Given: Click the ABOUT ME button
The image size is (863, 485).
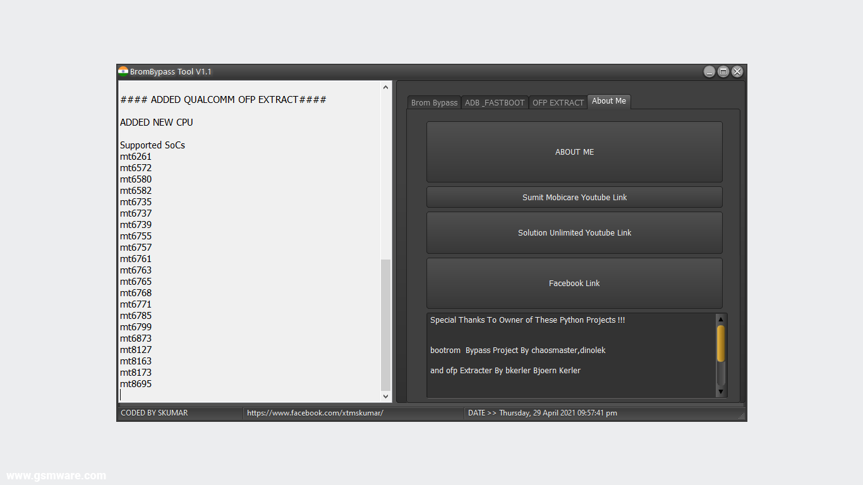Looking at the screenshot, I should 574,152.
